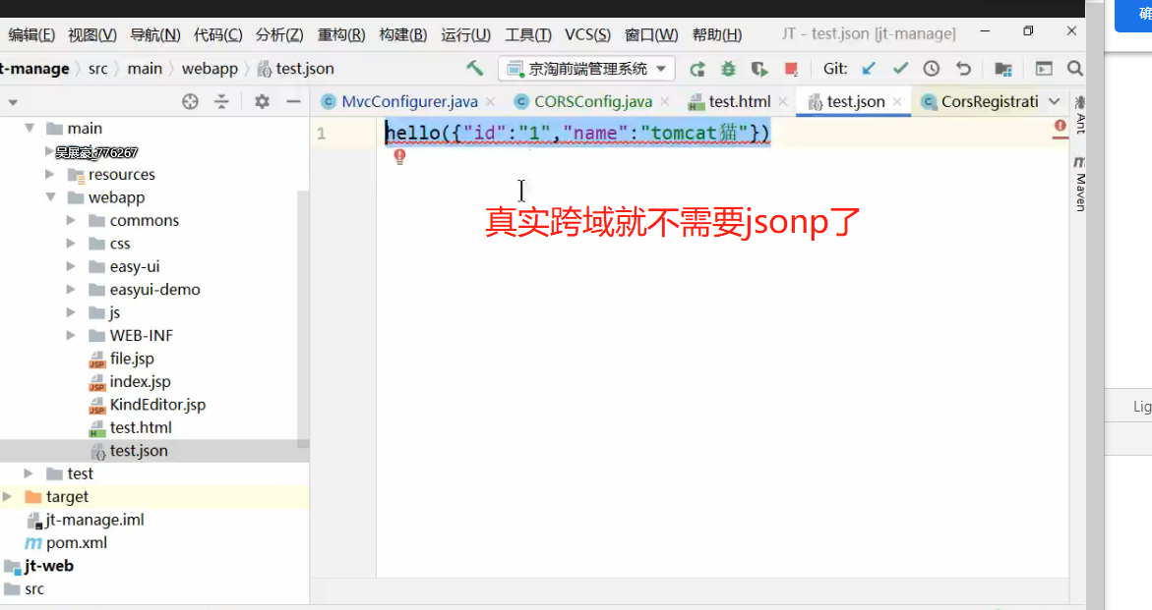Open Search Everywhere magnifier icon

[x=1073, y=69]
